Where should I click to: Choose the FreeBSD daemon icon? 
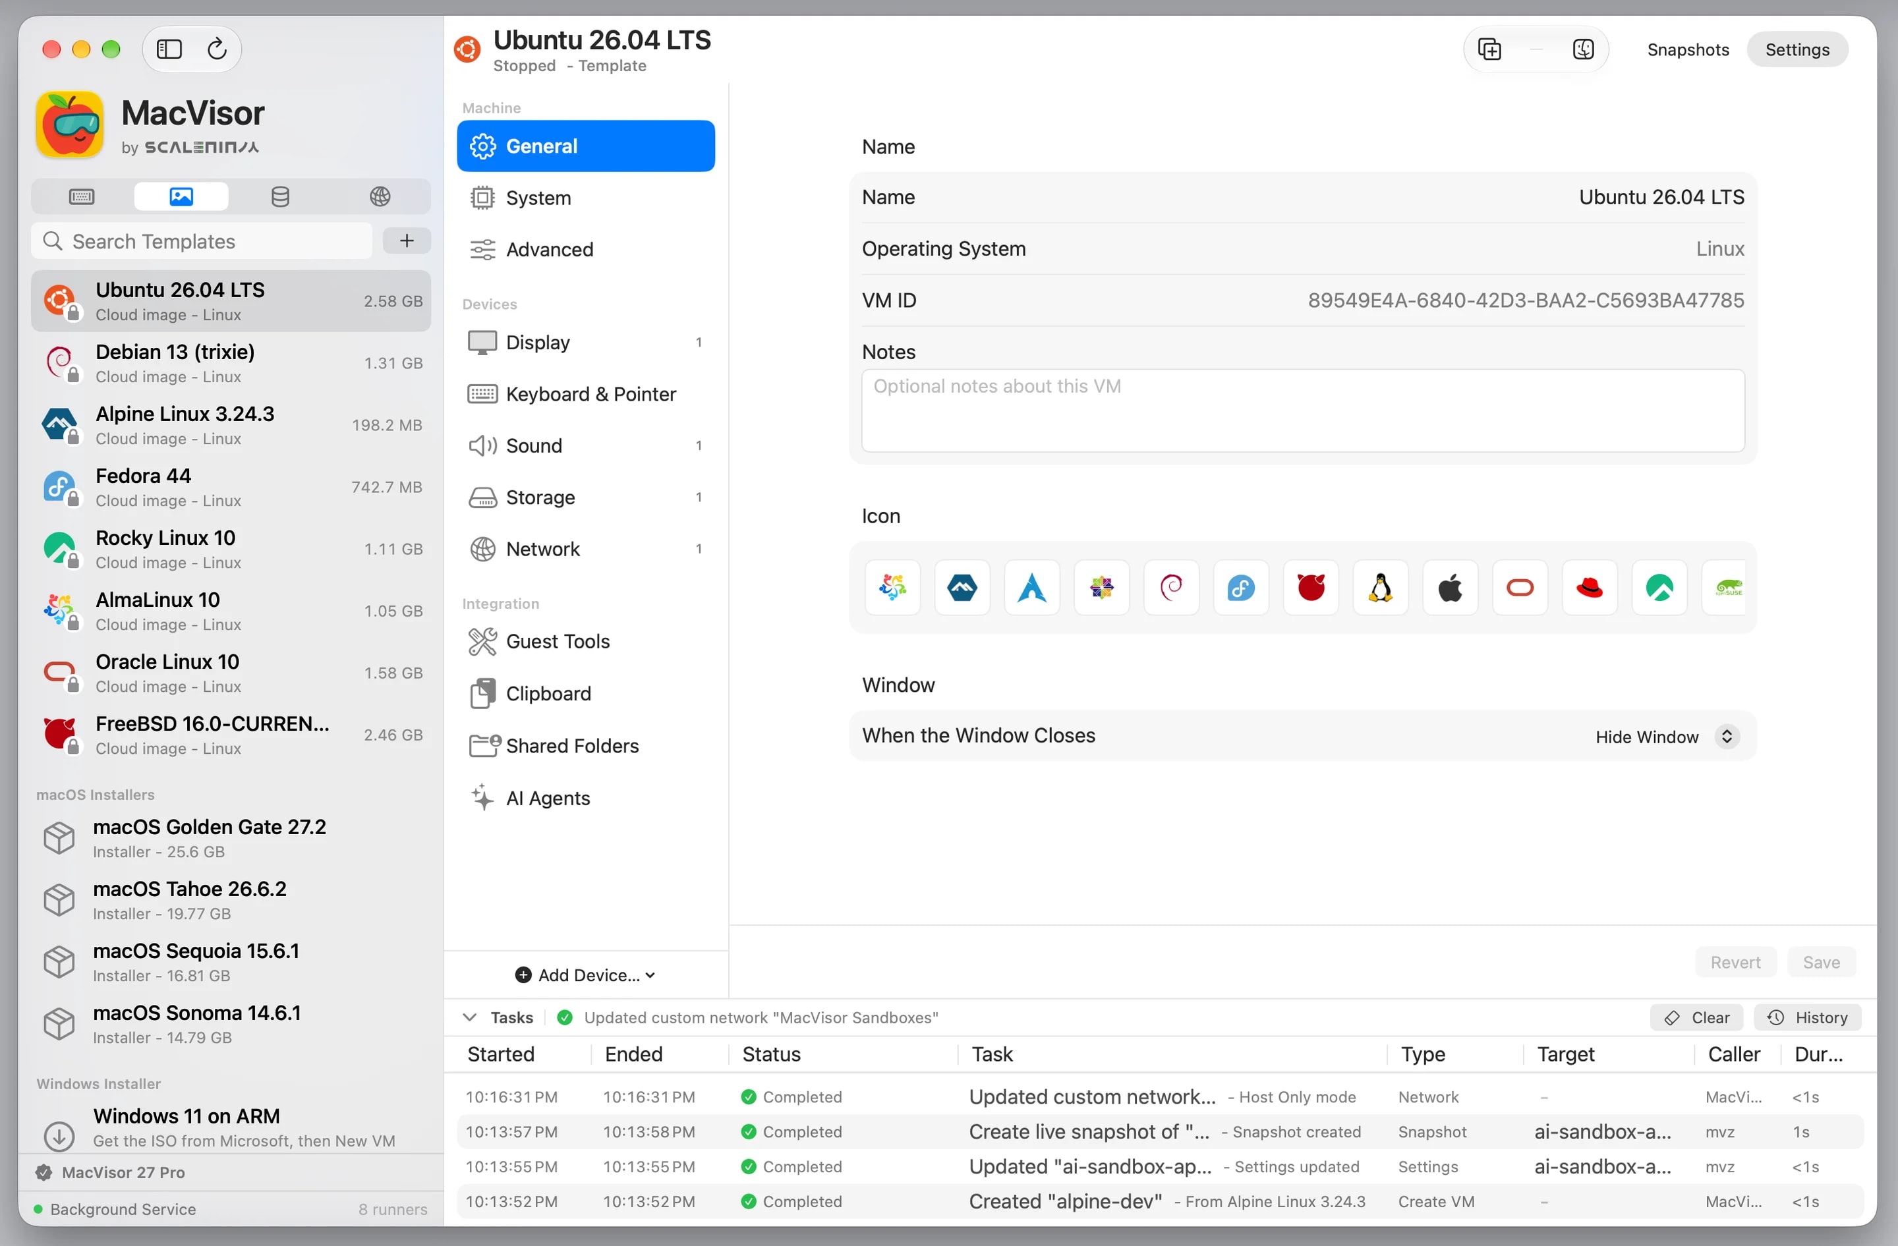[x=1310, y=588]
